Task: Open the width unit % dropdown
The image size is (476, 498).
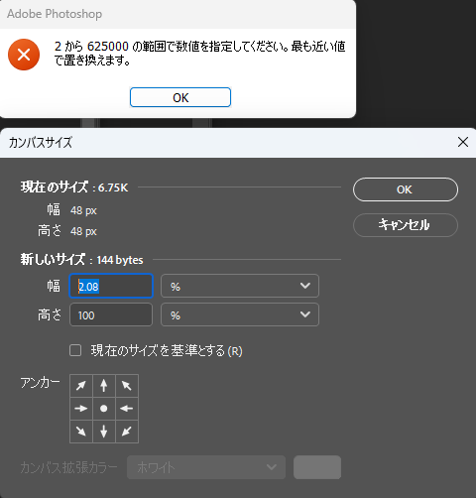Action: (x=240, y=286)
